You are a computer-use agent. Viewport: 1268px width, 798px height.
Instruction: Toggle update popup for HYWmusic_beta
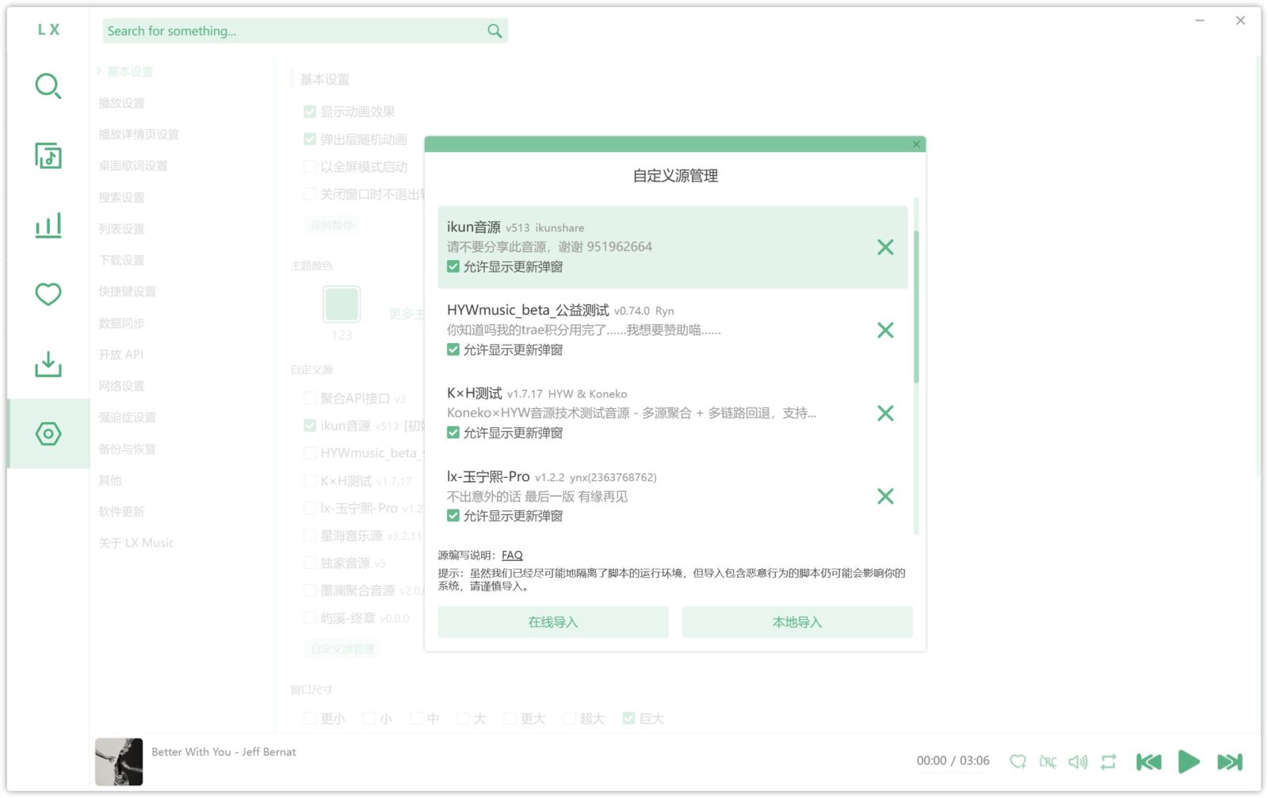point(453,350)
